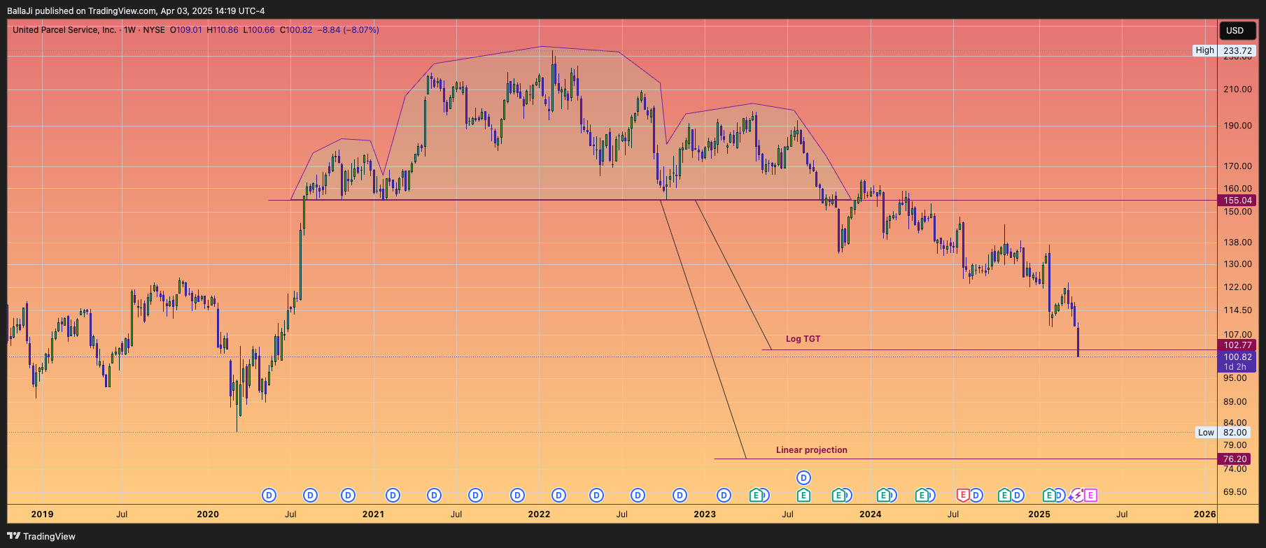Select the October 2023 green earnings marker
The image size is (1266, 548).
point(838,496)
